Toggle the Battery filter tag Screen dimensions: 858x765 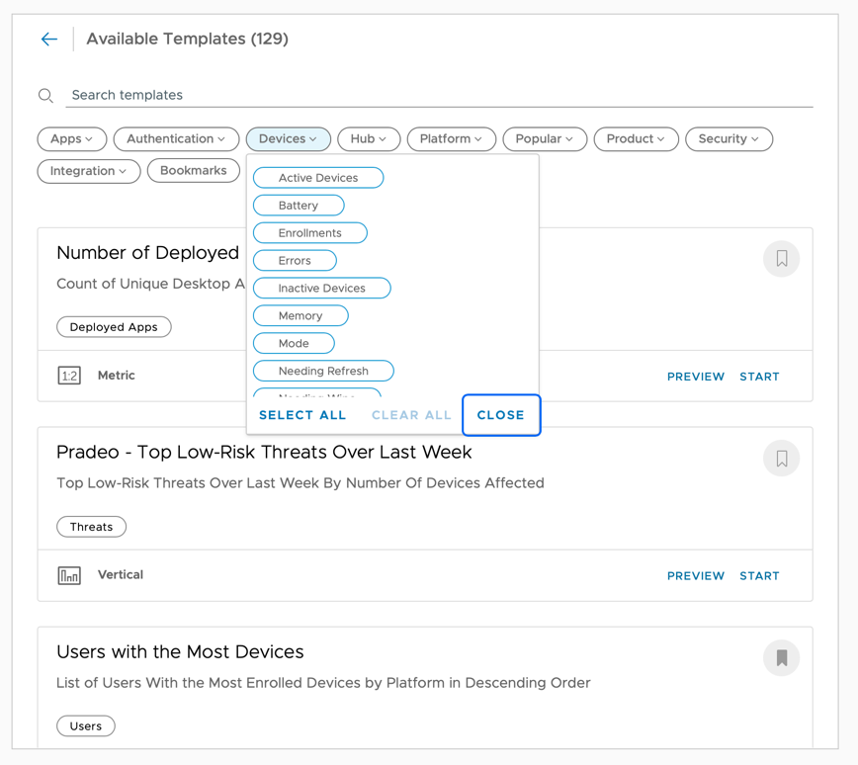tap(298, 206)
